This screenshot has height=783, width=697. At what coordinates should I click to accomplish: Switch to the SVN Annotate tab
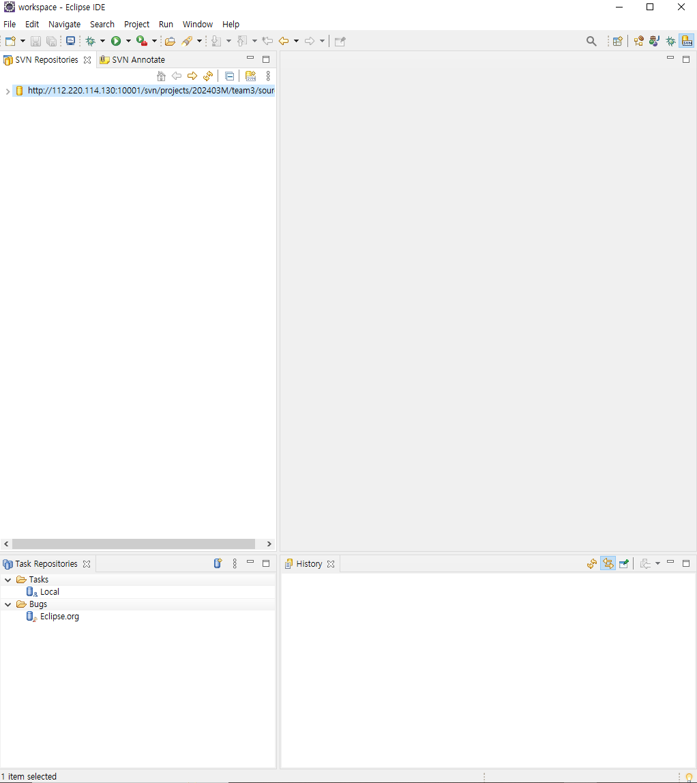[x=133, y=60]
